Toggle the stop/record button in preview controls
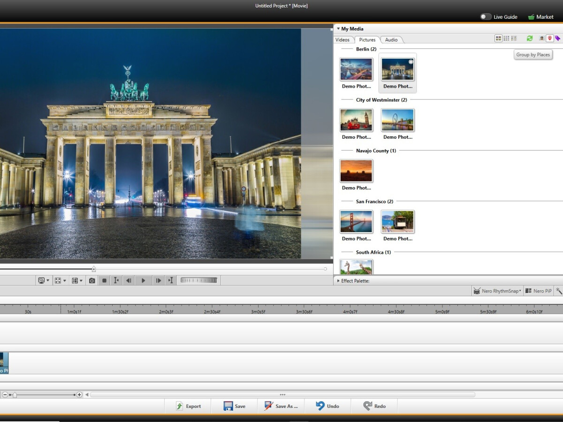Image resolution: width=563 pixels, height=422 pixels. click(x=104, y=280)
